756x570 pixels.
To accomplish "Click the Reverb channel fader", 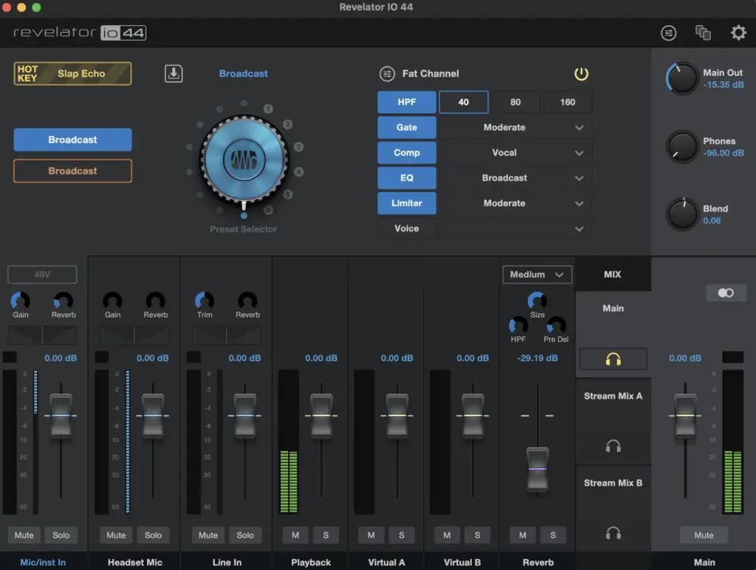I will coord(537,469).
